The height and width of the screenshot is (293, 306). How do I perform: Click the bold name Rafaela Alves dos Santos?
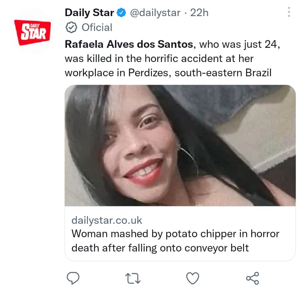(x=129, y=44)
